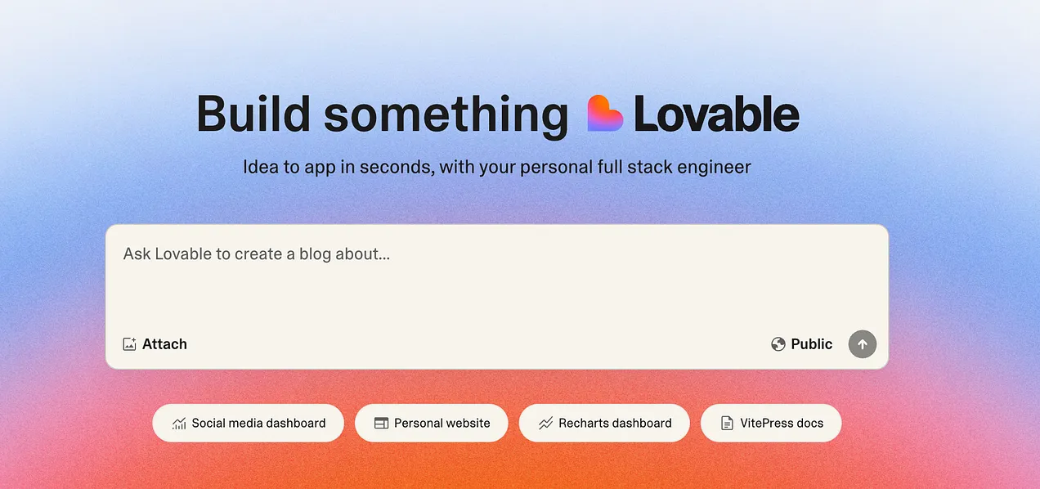
Task: Click the Lovable heart logo
Action: [x=605, y=114]
